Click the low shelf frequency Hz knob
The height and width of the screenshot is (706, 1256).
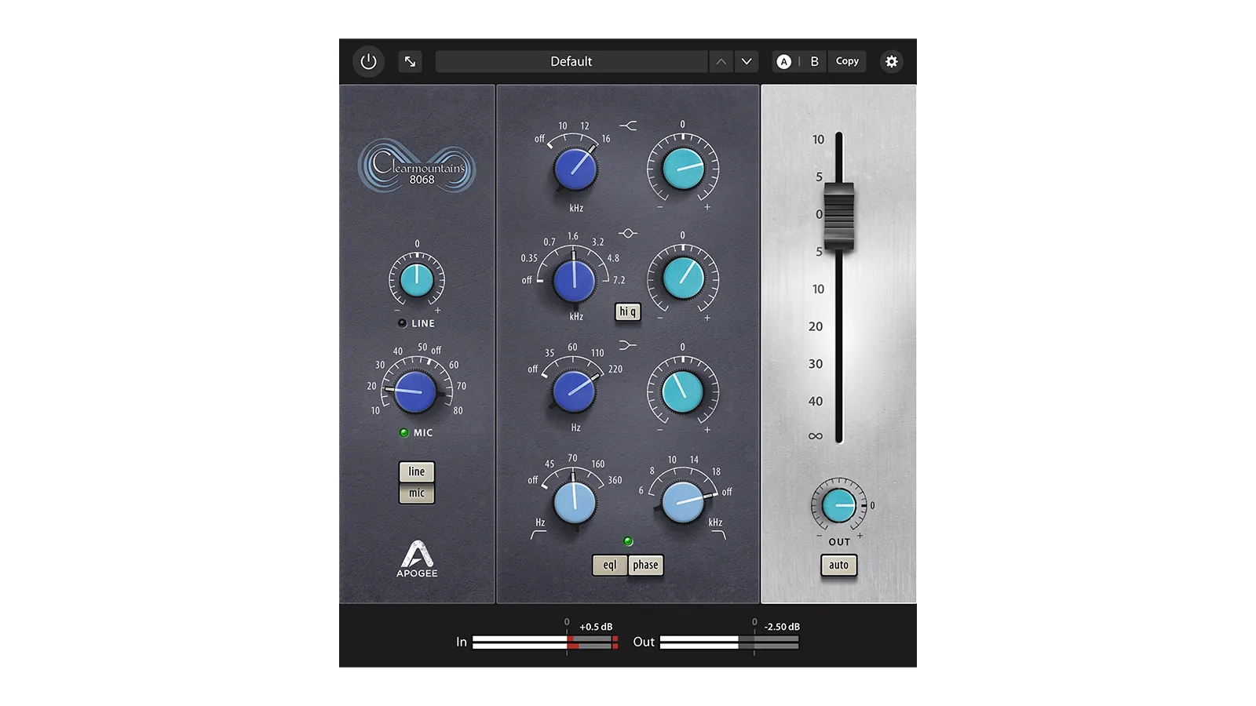[x=574, y=391]
